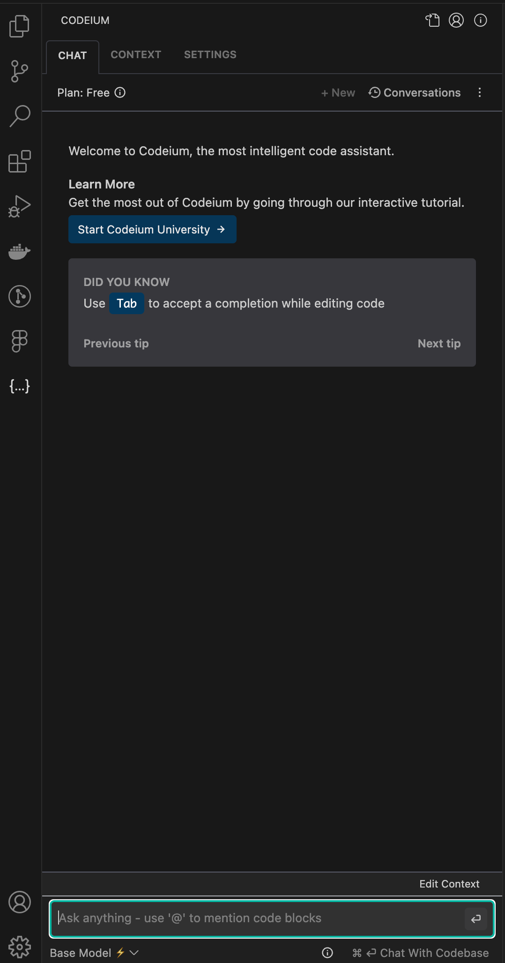
Task: Open the Conversations history list
Action: (415, 92)
